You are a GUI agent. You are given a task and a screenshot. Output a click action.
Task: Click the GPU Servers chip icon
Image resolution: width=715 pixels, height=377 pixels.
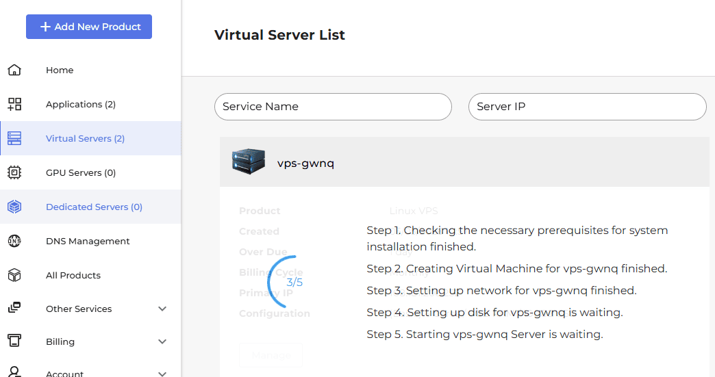[x=14, y=172]
